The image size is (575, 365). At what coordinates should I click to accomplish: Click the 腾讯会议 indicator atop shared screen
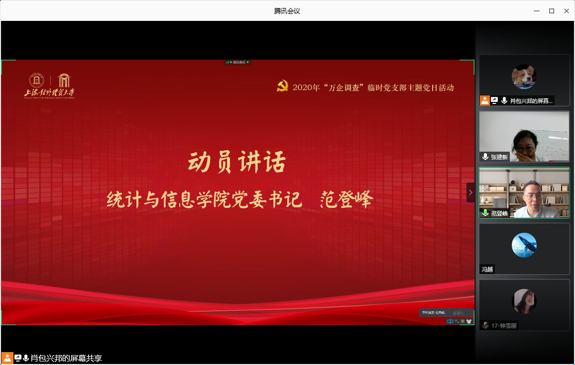click(237, 62)
